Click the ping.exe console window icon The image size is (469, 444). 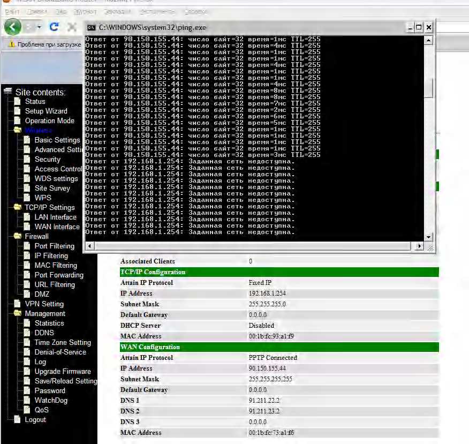point(92,27)
